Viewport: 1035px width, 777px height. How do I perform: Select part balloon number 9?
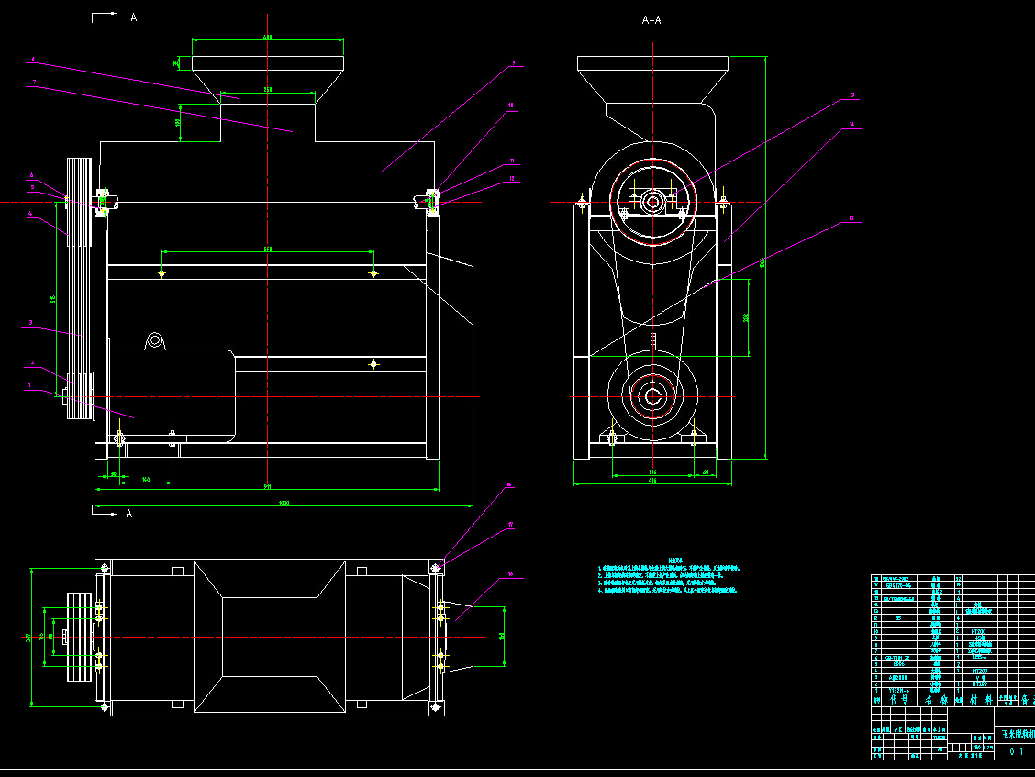click(514, 64)
